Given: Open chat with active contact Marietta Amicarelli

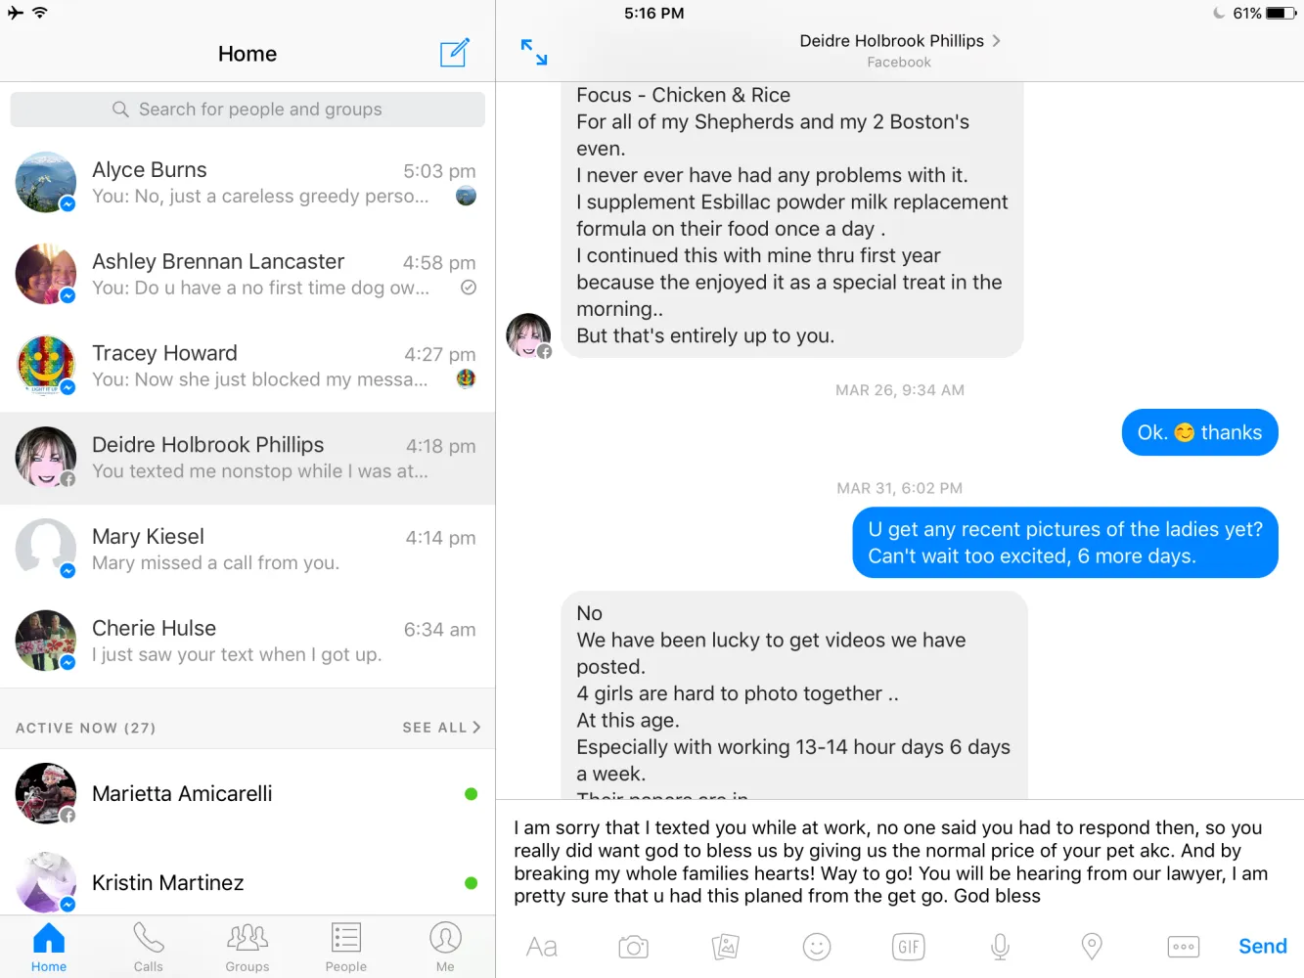Looking at the screenshot, I should pyautogui.click(x=247, y=793).
